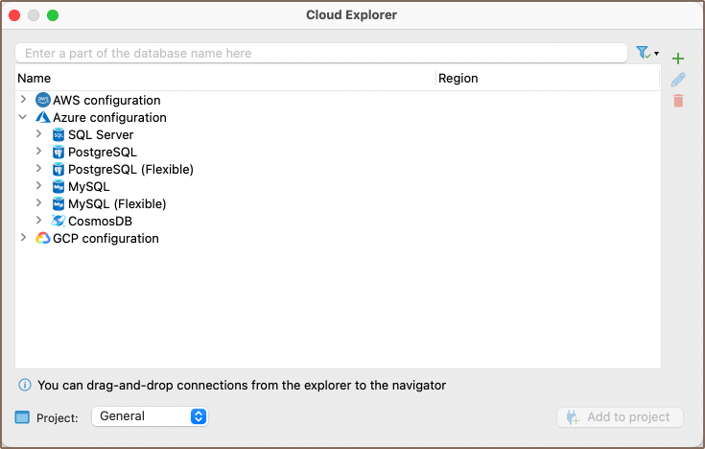Open the Project General dropdown
This screenshot has width=705, height=449.
click(x=150, y=416)
